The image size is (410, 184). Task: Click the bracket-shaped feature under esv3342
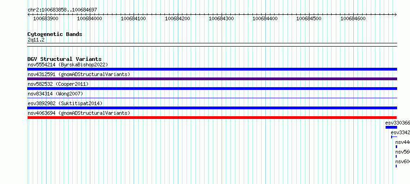(x=394, y=137)
